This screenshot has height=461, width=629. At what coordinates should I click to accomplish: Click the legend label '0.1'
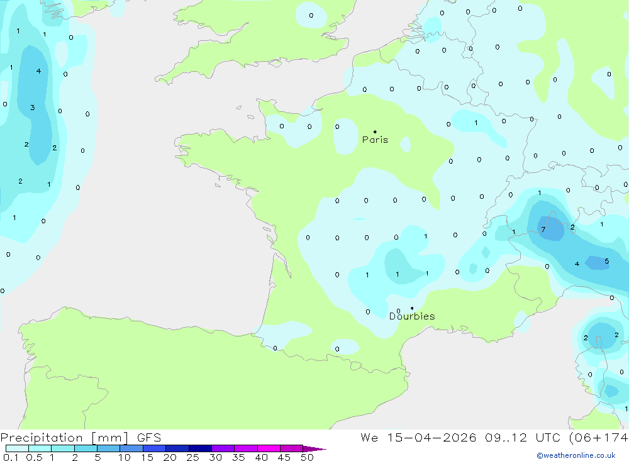coord(11,457)
